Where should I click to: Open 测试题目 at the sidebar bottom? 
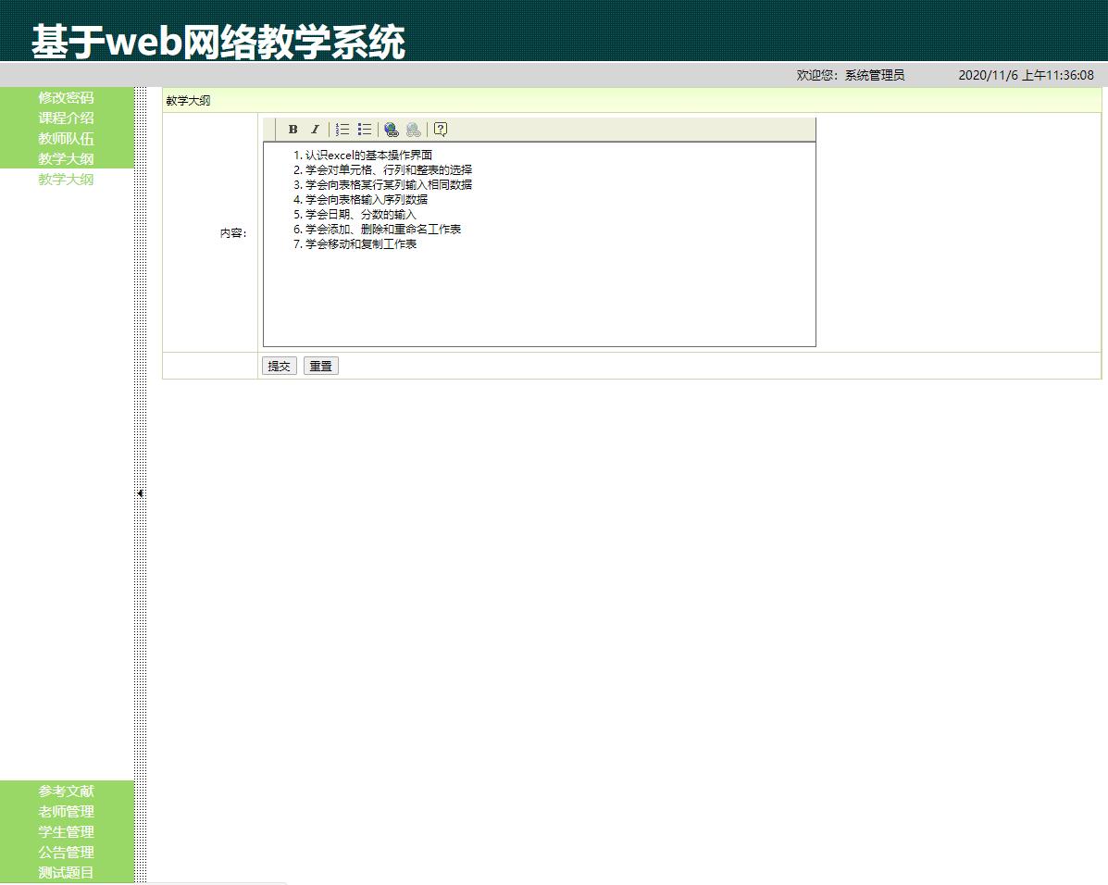pyautogui.click(x=66, y=872)
